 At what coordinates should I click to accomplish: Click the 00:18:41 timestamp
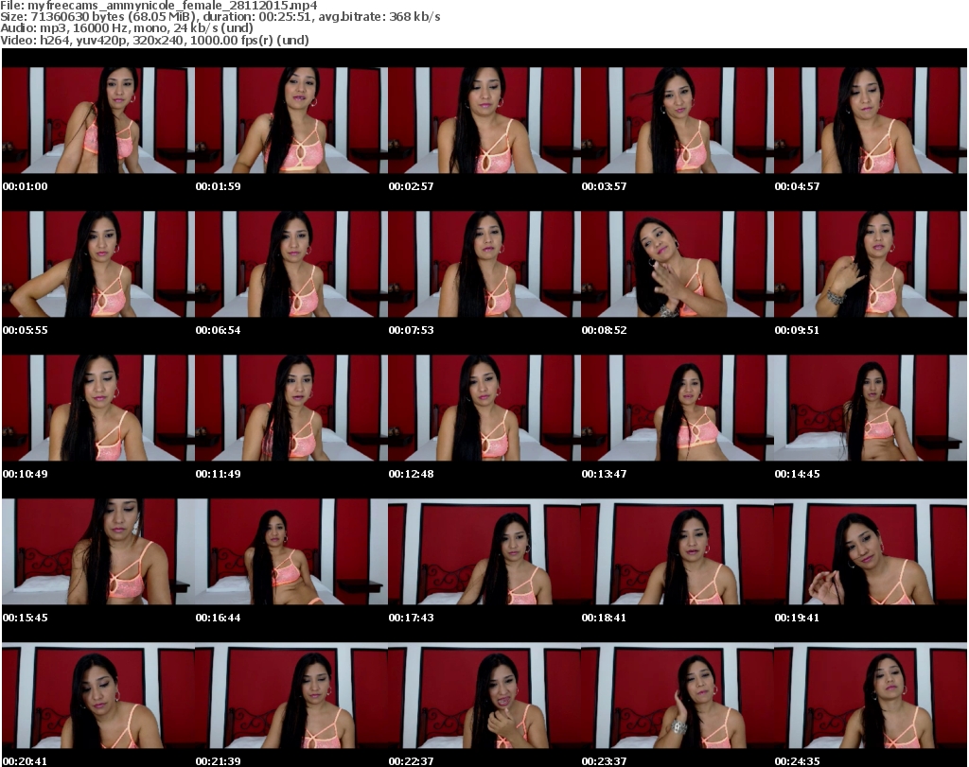click(604, 618)
